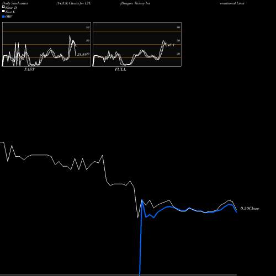Open the FAST stochastic chart panel
The width and height of the screenshot is (276, 276).
[46, 44]
